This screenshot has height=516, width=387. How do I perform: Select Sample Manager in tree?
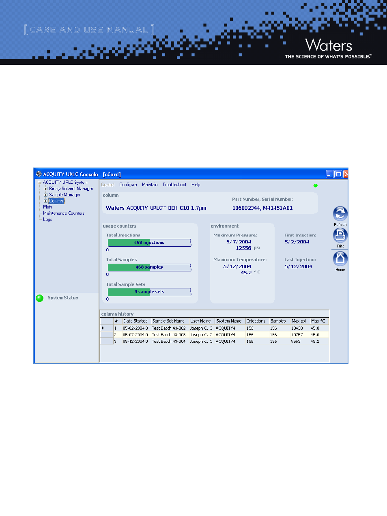click(64, 195)
